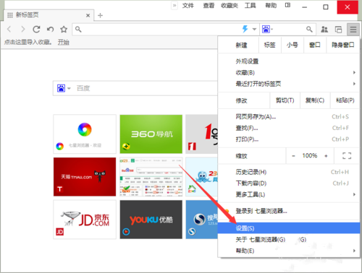
Task: Open a new tab with plus button
Action: pos(100,15)
